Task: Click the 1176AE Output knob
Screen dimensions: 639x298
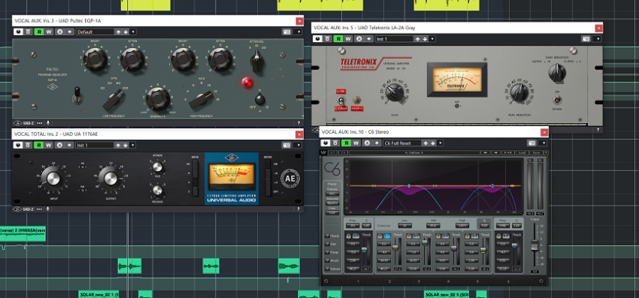Action: click(x=110, y=178)
